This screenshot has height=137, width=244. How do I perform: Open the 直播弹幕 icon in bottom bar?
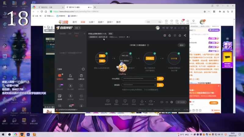pos(108,102)
